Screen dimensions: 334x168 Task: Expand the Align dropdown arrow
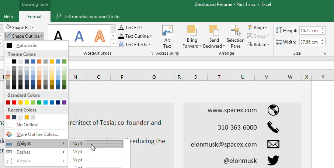coord(266,28)
